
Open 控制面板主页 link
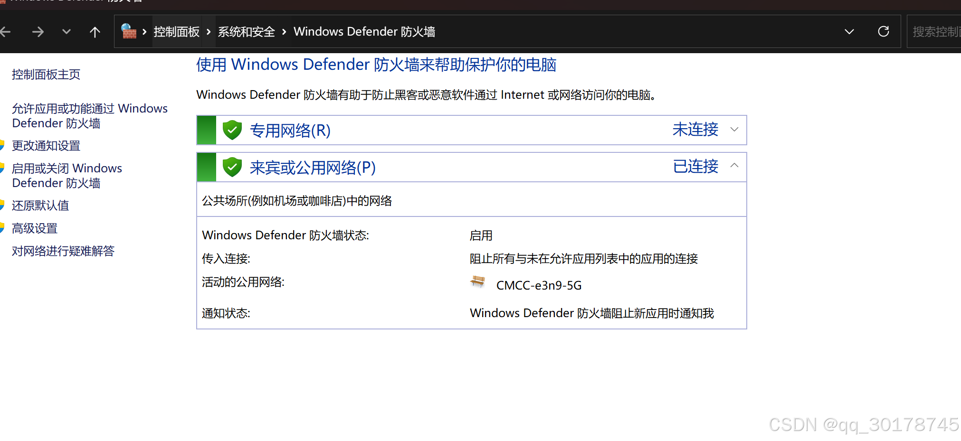coord(46,75)
